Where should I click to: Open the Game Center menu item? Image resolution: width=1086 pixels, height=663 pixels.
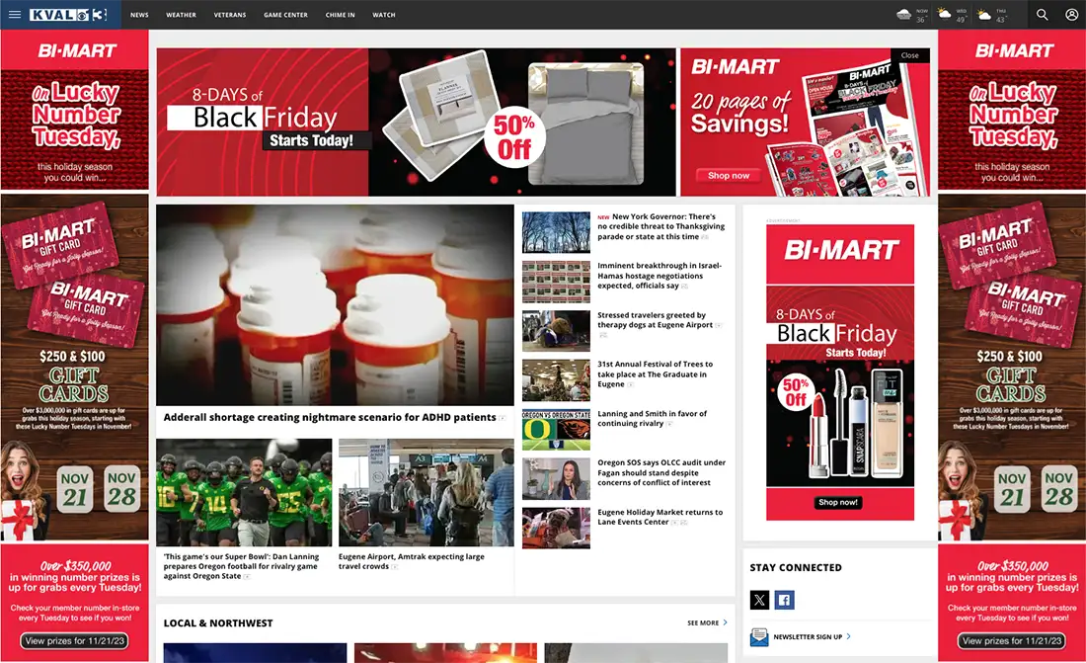point(285,15)
